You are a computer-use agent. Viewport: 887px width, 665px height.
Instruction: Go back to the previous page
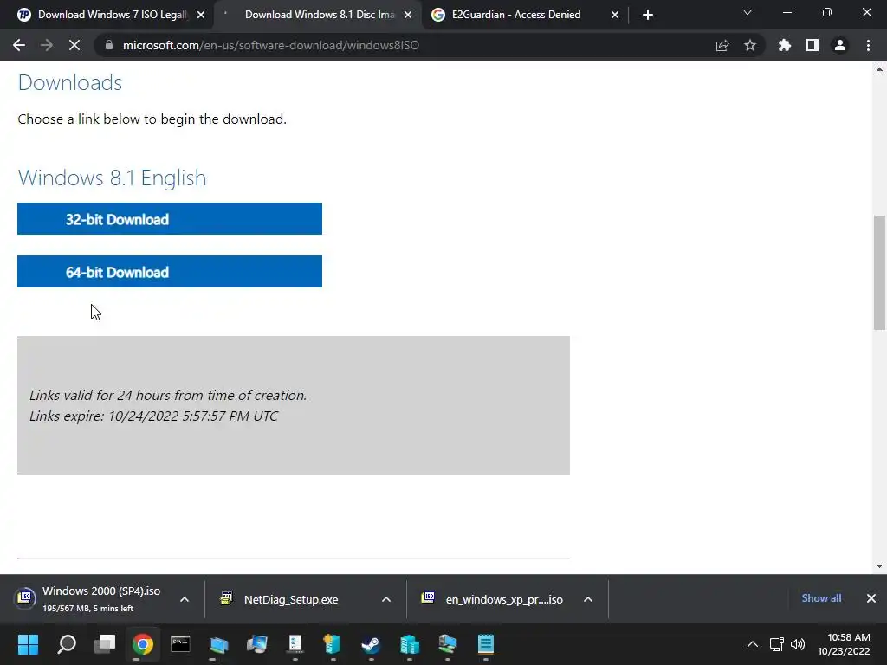coord(19,45)
